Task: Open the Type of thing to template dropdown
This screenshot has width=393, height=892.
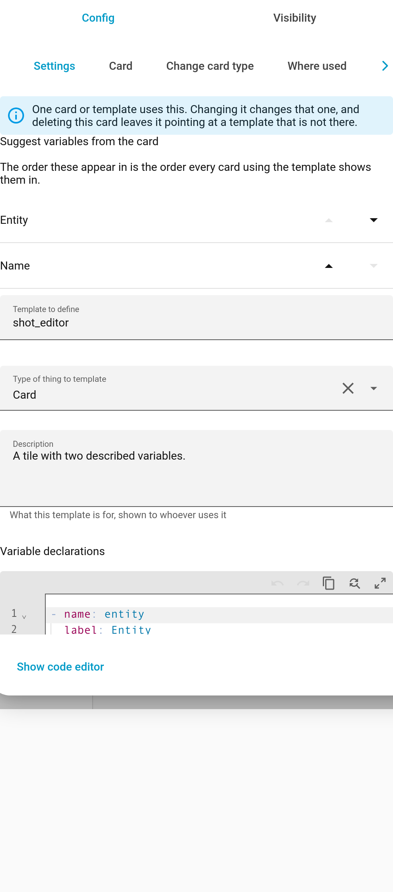Action: (x=374, y=388)
